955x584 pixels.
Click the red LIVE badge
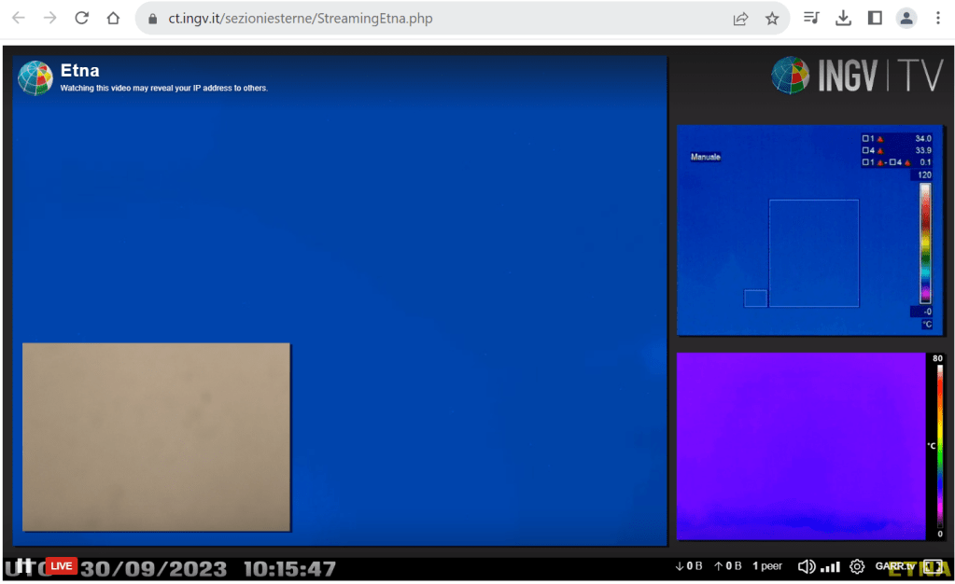62,565
